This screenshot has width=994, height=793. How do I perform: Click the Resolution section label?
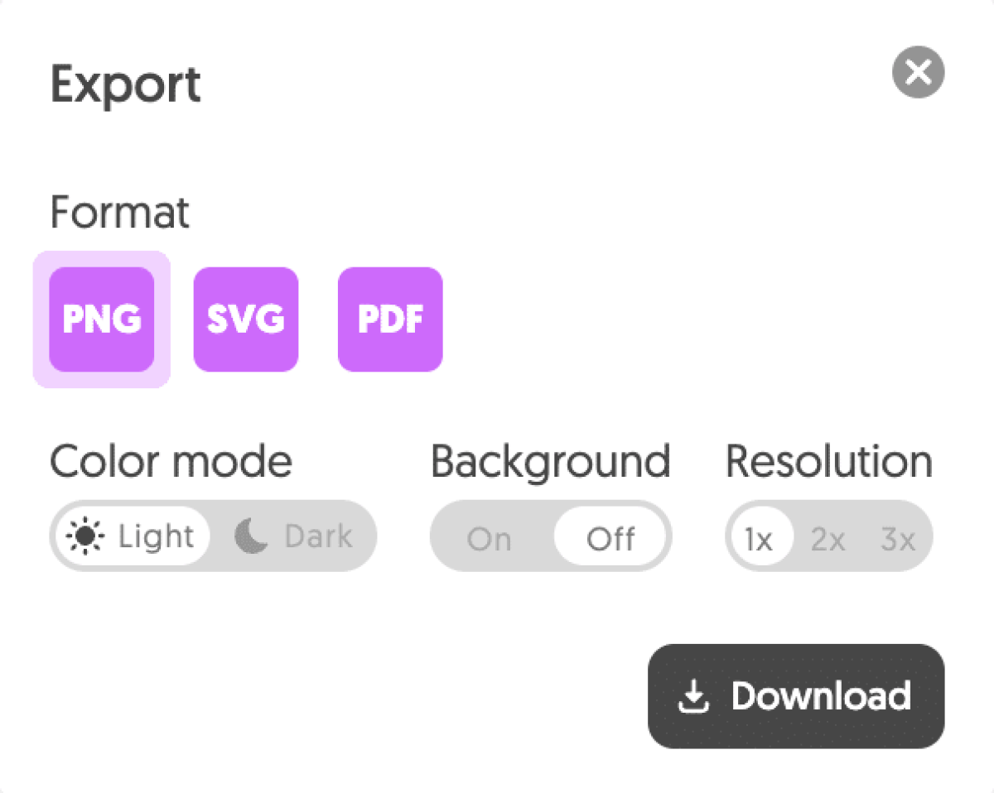pos(829,461)
